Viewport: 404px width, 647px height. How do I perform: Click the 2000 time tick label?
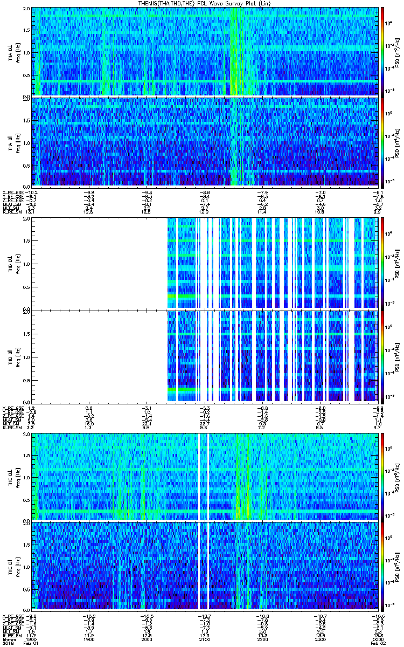[x=147, y=639]
